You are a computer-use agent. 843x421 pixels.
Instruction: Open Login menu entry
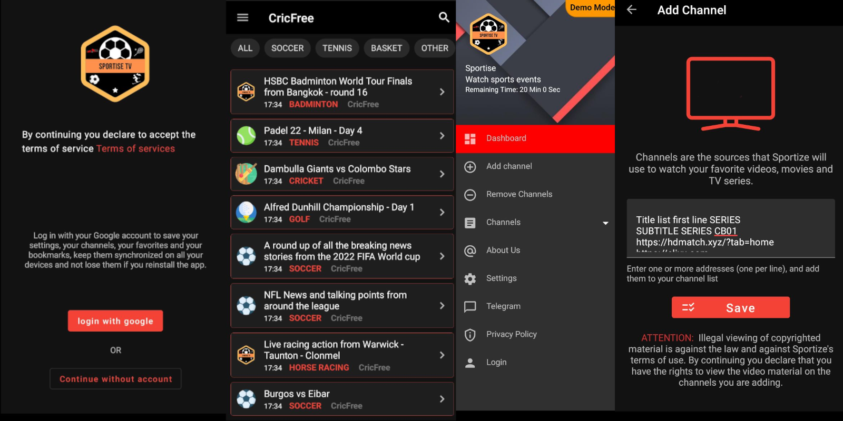(x=535, y=362)
